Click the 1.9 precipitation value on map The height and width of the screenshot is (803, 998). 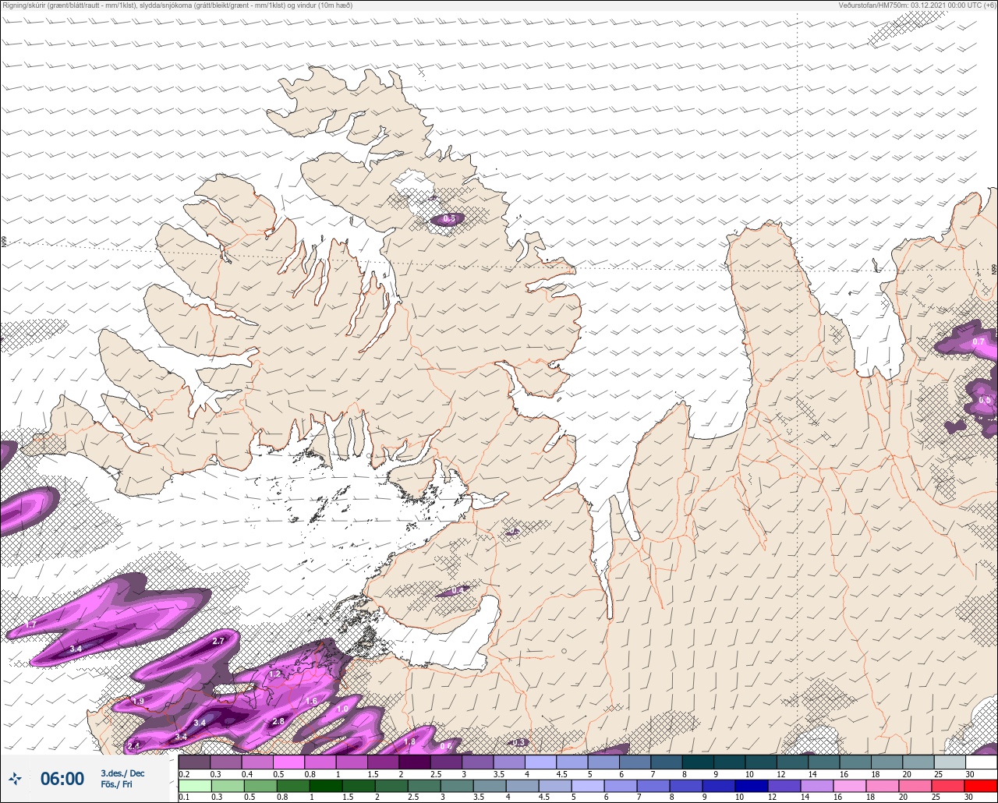(138, 701)
